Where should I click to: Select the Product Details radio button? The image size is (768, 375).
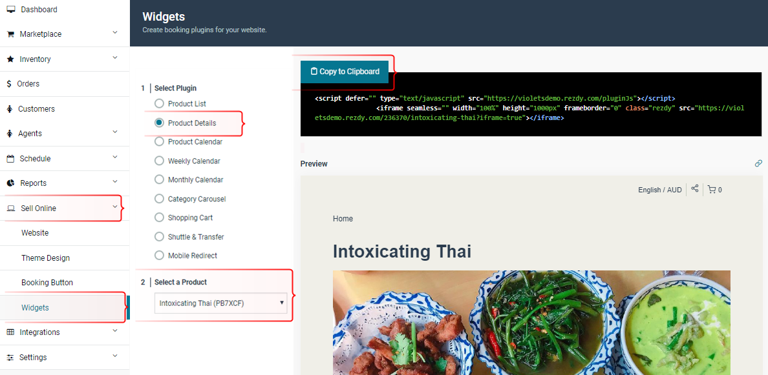(x=159, y=123)
